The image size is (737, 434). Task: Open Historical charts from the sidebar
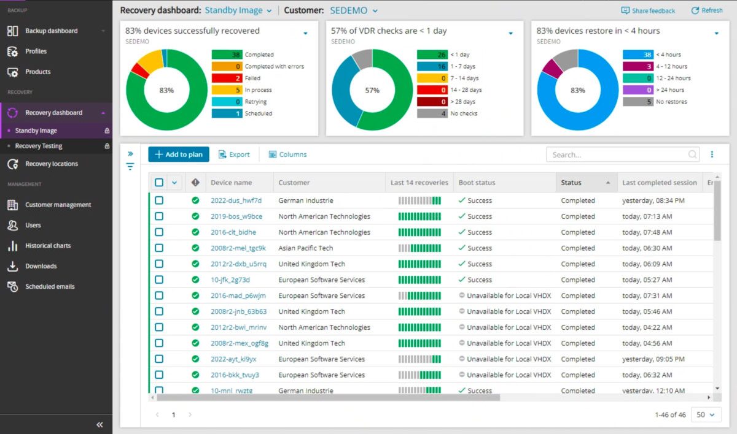click(x=47, y=246)
